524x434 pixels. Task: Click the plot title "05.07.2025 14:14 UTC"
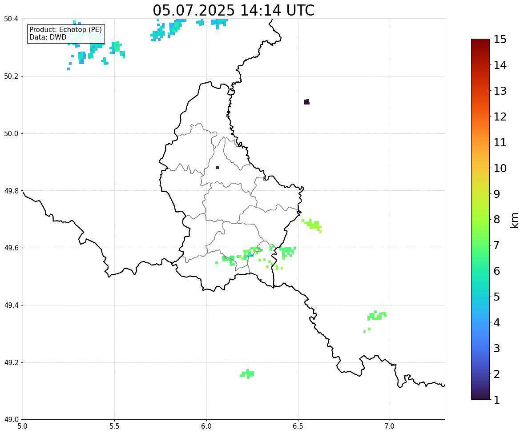pos(234,10)
